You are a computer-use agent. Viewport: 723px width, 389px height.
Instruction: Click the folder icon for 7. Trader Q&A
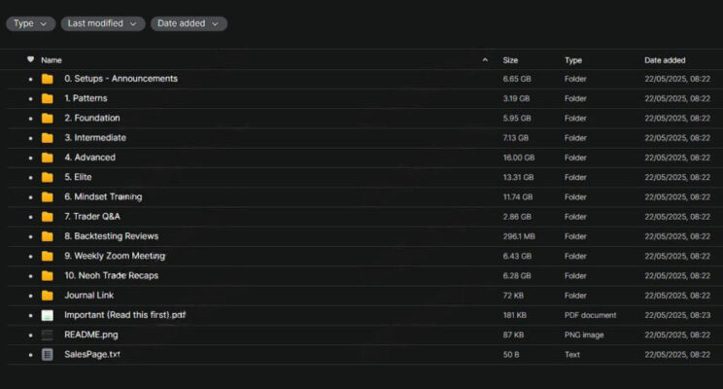pyautogui.click(x=47, y=217)
